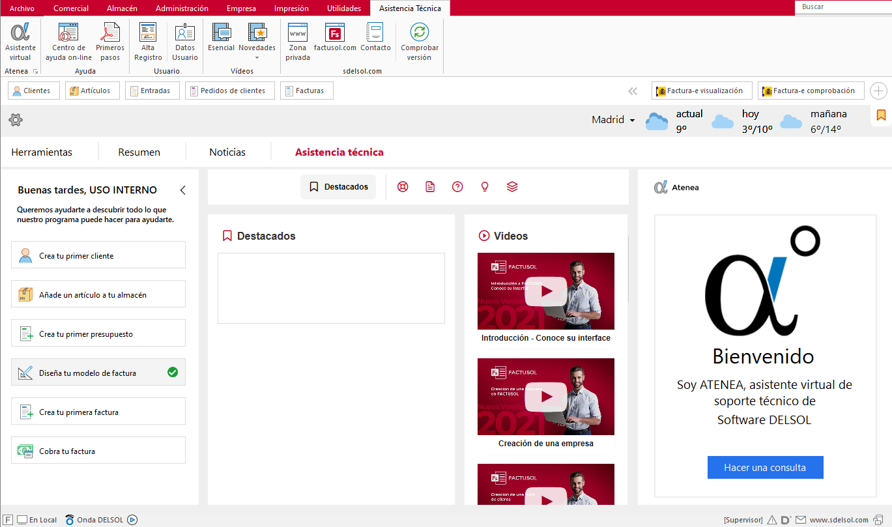
Task: Switch to the Administración ribbon tab
Action: click(182, 8)
